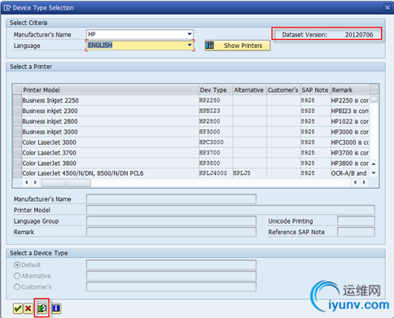
Task: Click the window menu icon in title bar
Action: pyautogui.click(x=7, y=7)
